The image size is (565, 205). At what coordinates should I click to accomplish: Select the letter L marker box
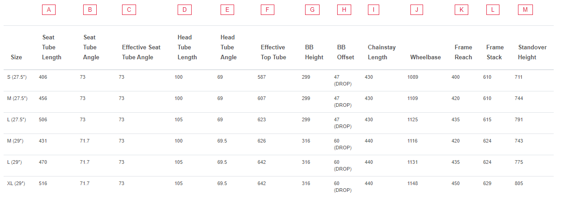click(493, 10)
